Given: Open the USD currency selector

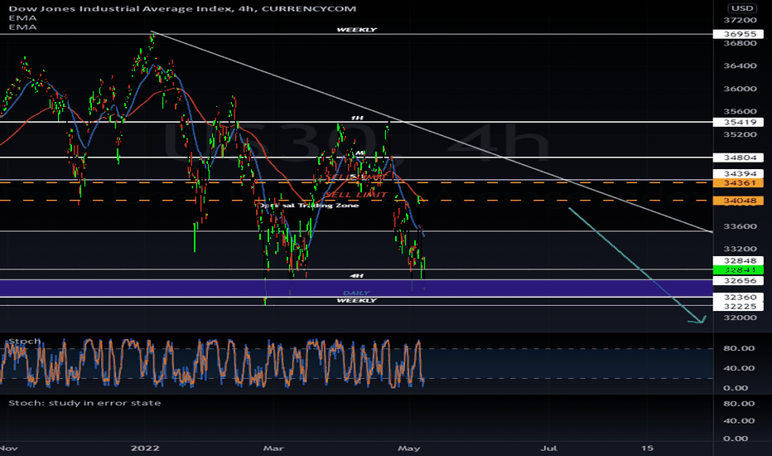Looking at the screenshot, I should click(x=742, y=8).
